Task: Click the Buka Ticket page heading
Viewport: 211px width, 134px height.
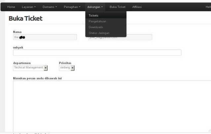Action: [x=25, y=18]
